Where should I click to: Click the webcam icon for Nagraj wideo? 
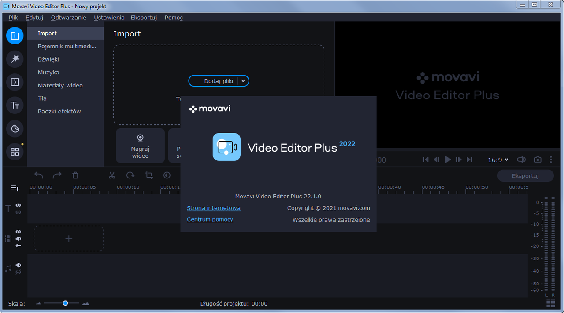pyautogui.click(x=140, y=138)
